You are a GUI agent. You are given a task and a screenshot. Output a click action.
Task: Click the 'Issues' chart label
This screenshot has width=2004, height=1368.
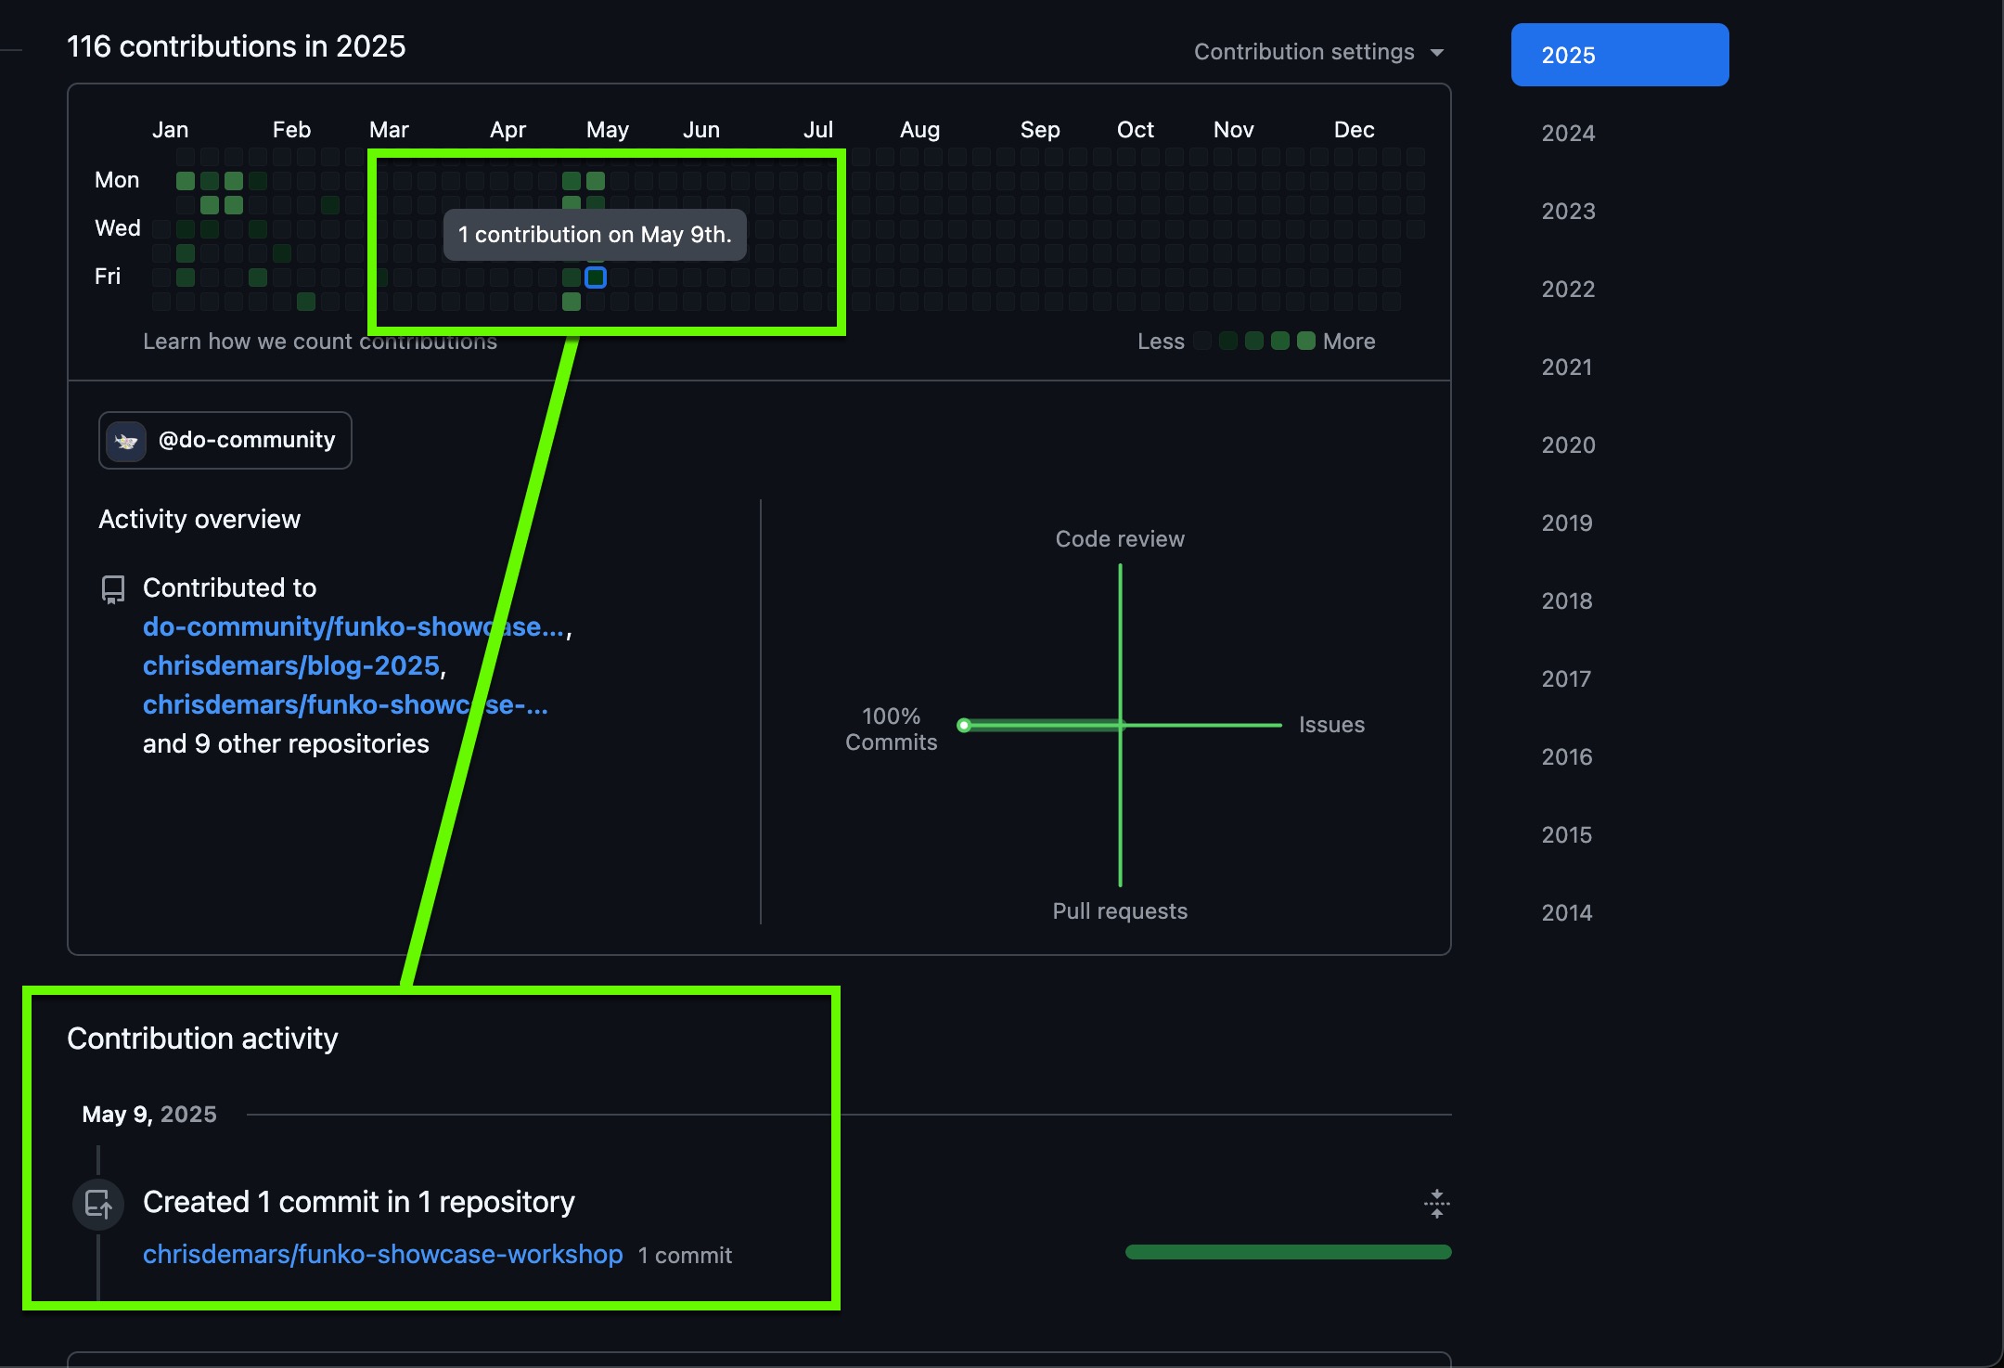1331,725
